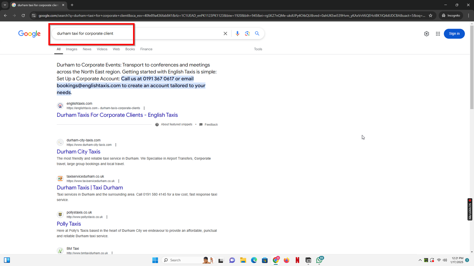This screenshot has height=266, width=474.
Task: Click the page vertical scrollbar
Action: [x=472, y=68]
